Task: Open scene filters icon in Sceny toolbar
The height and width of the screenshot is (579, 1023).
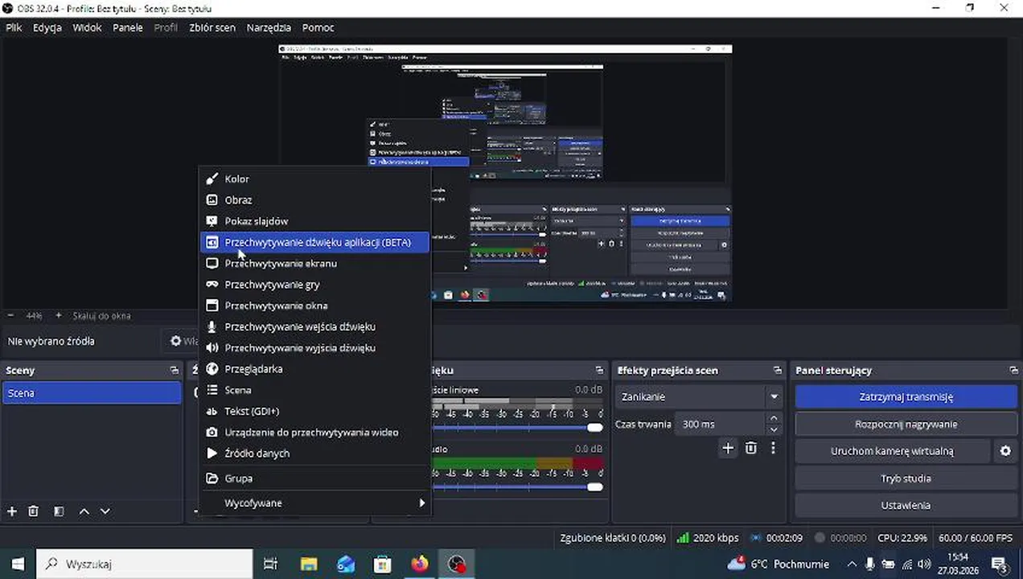Action: 59,511
